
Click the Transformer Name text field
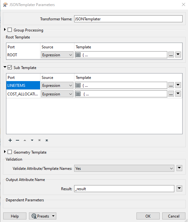coord(128,19)
